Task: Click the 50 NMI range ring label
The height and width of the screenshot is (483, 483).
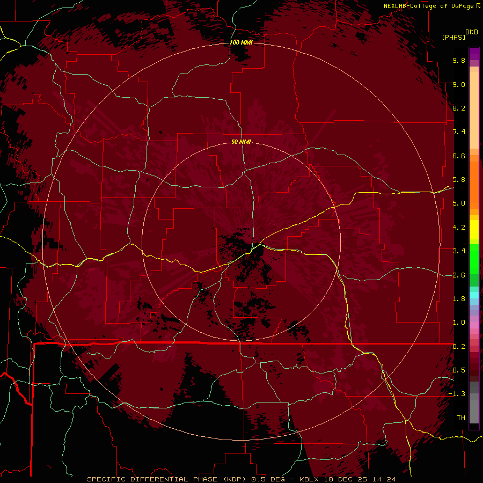Action: point(241,142)
